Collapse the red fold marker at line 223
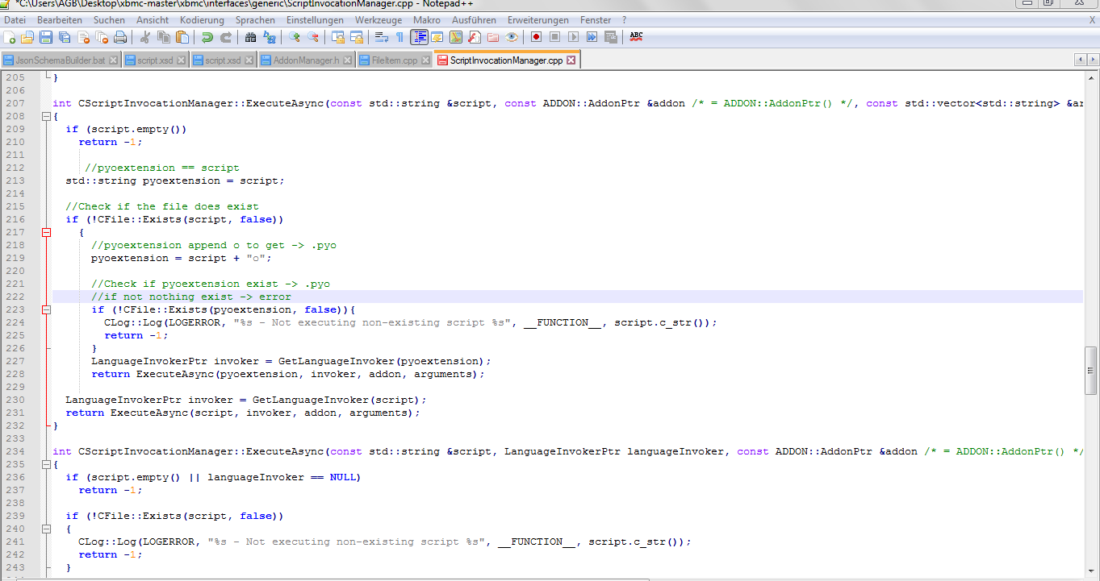The height and width of the screenshot is (581, 1100). coord(45,309)
